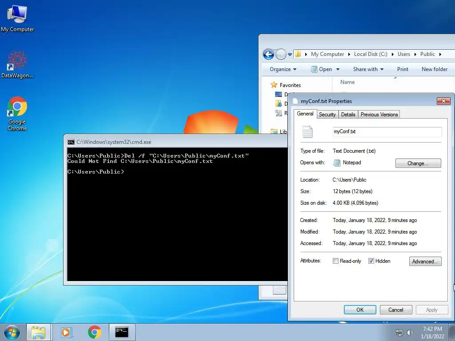Open the recent pages dropdown arrow
The width and height of the screenshot is (455, 341).
(290, 54)
